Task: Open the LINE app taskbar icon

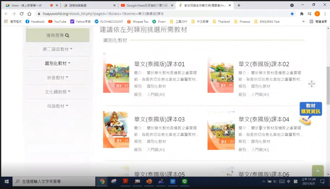Action: pos(185,181)
